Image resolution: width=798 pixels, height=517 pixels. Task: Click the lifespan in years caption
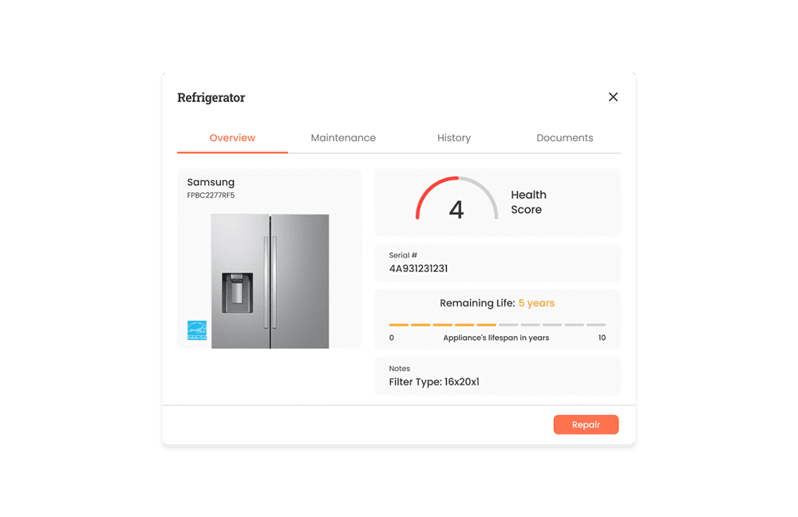point(496,337)
